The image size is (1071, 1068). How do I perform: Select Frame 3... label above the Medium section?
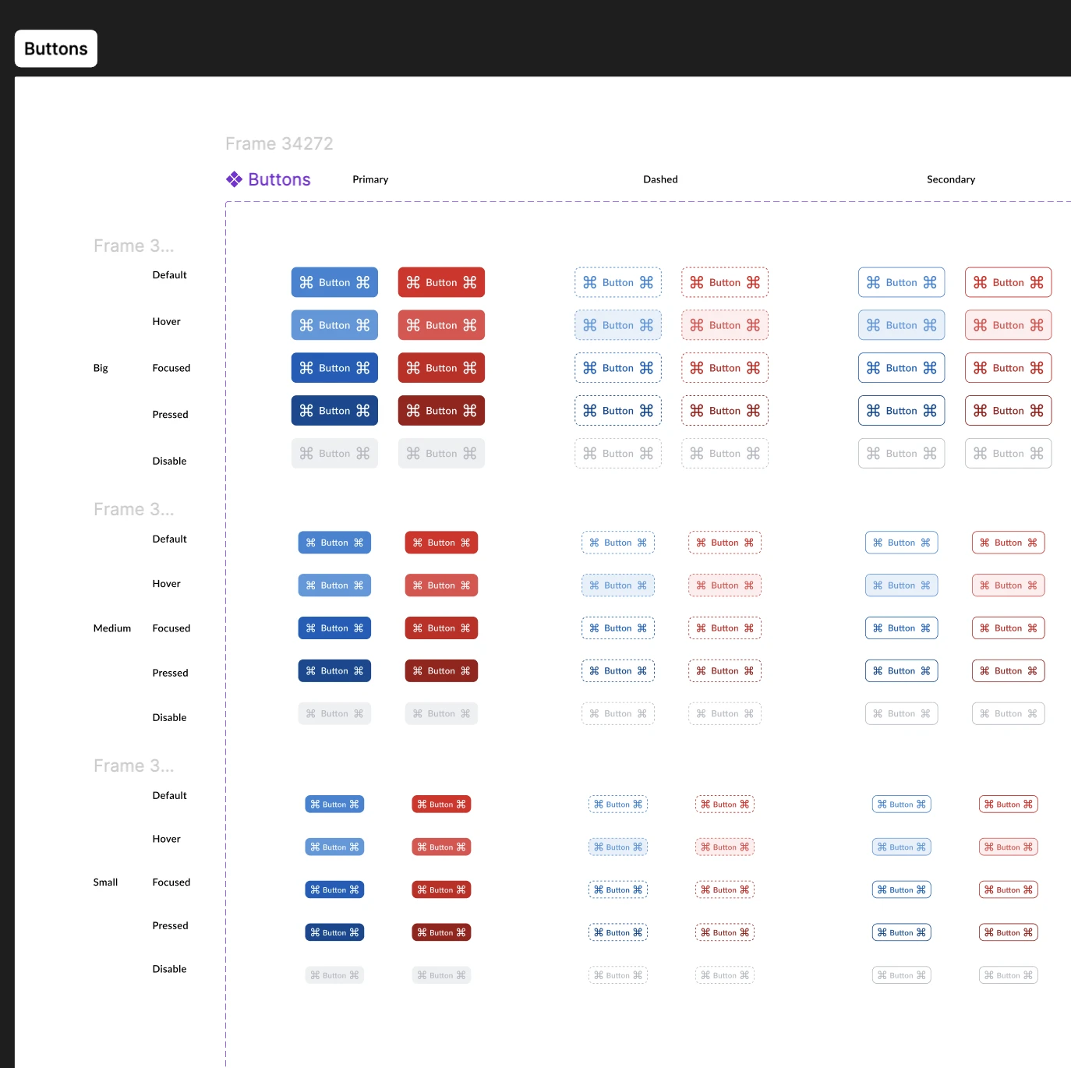[133, 509]
